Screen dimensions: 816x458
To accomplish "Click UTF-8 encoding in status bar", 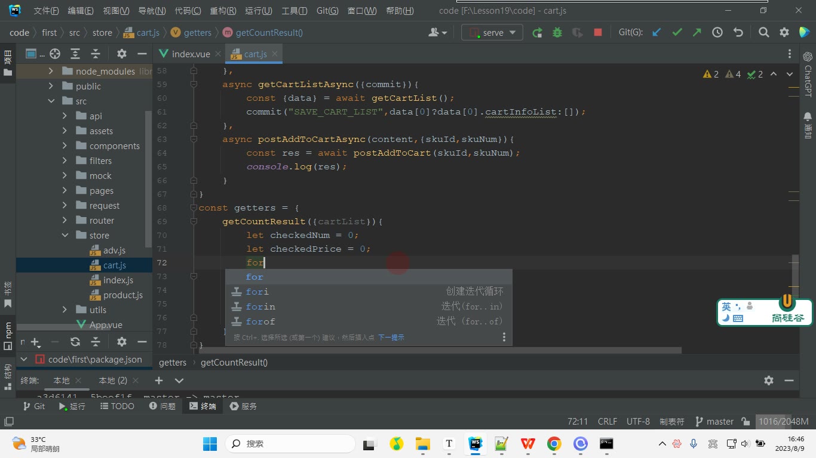I will [x=638, y=422].
